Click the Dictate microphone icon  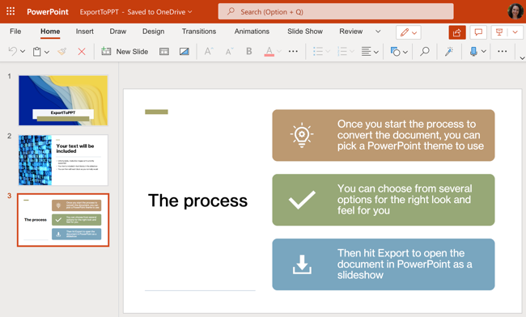(x=473, y=51)
